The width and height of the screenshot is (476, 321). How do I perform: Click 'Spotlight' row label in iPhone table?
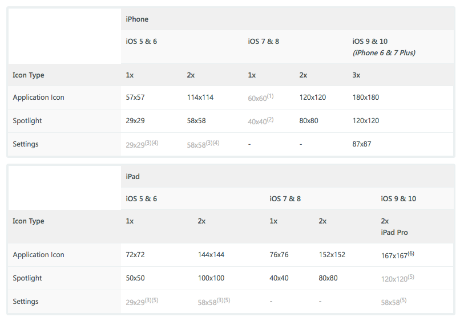27,121
